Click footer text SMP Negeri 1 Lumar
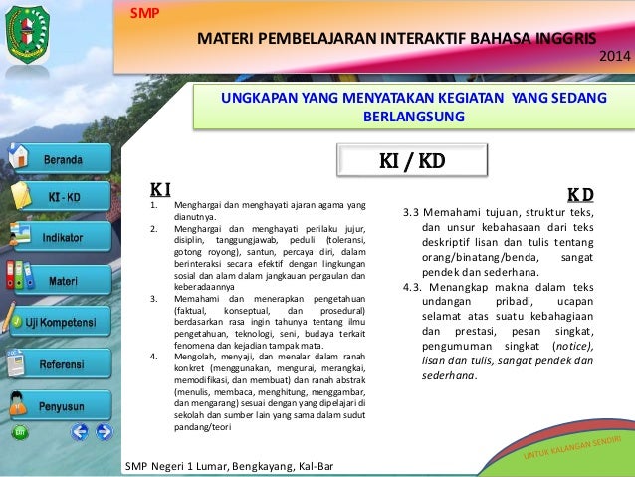Viewport: 635px width, 477px height. (x=229, y=466)
